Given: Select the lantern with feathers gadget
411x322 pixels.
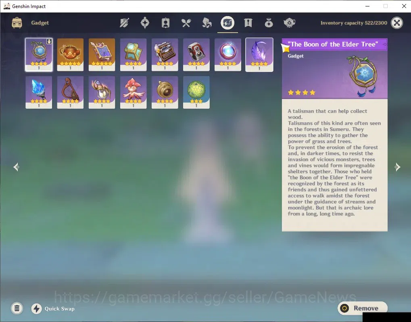Looking at the screenshot, I should [102, 92].
